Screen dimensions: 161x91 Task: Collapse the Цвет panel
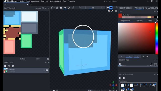pyautogui.click(x=157, y=11)
